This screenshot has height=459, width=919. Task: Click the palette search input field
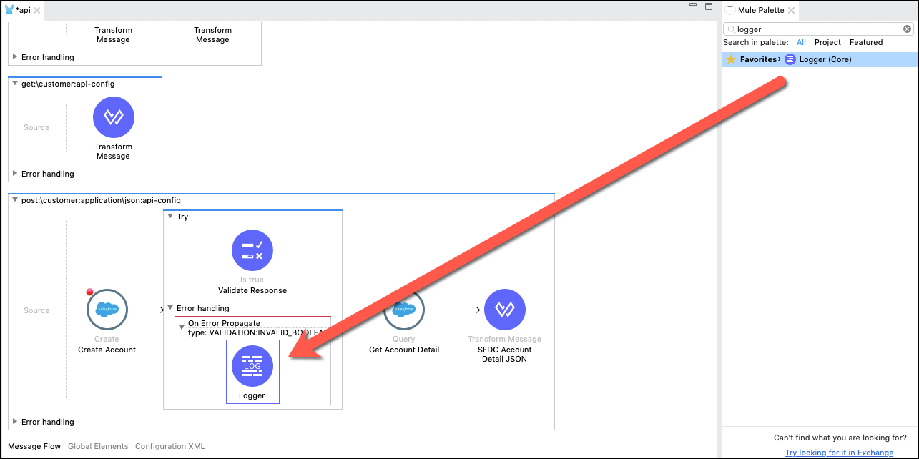[817, 29]
